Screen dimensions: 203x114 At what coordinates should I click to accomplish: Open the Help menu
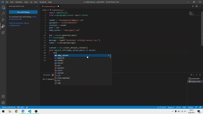50,2
